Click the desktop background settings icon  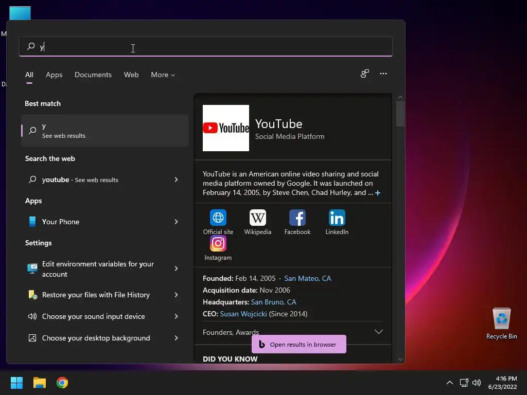(32, 338)
